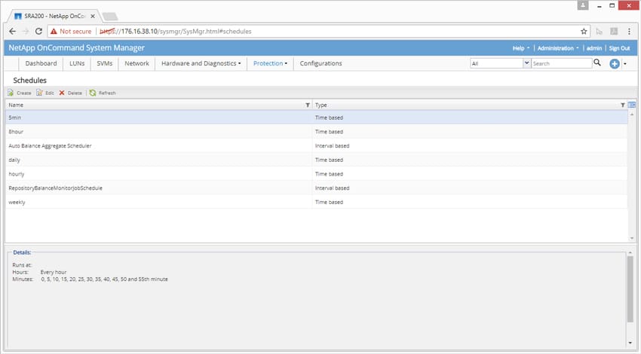The width and height of the screenshot is (641, 354).
Task: Expand the Protection menu
Action: click(270, 63)
